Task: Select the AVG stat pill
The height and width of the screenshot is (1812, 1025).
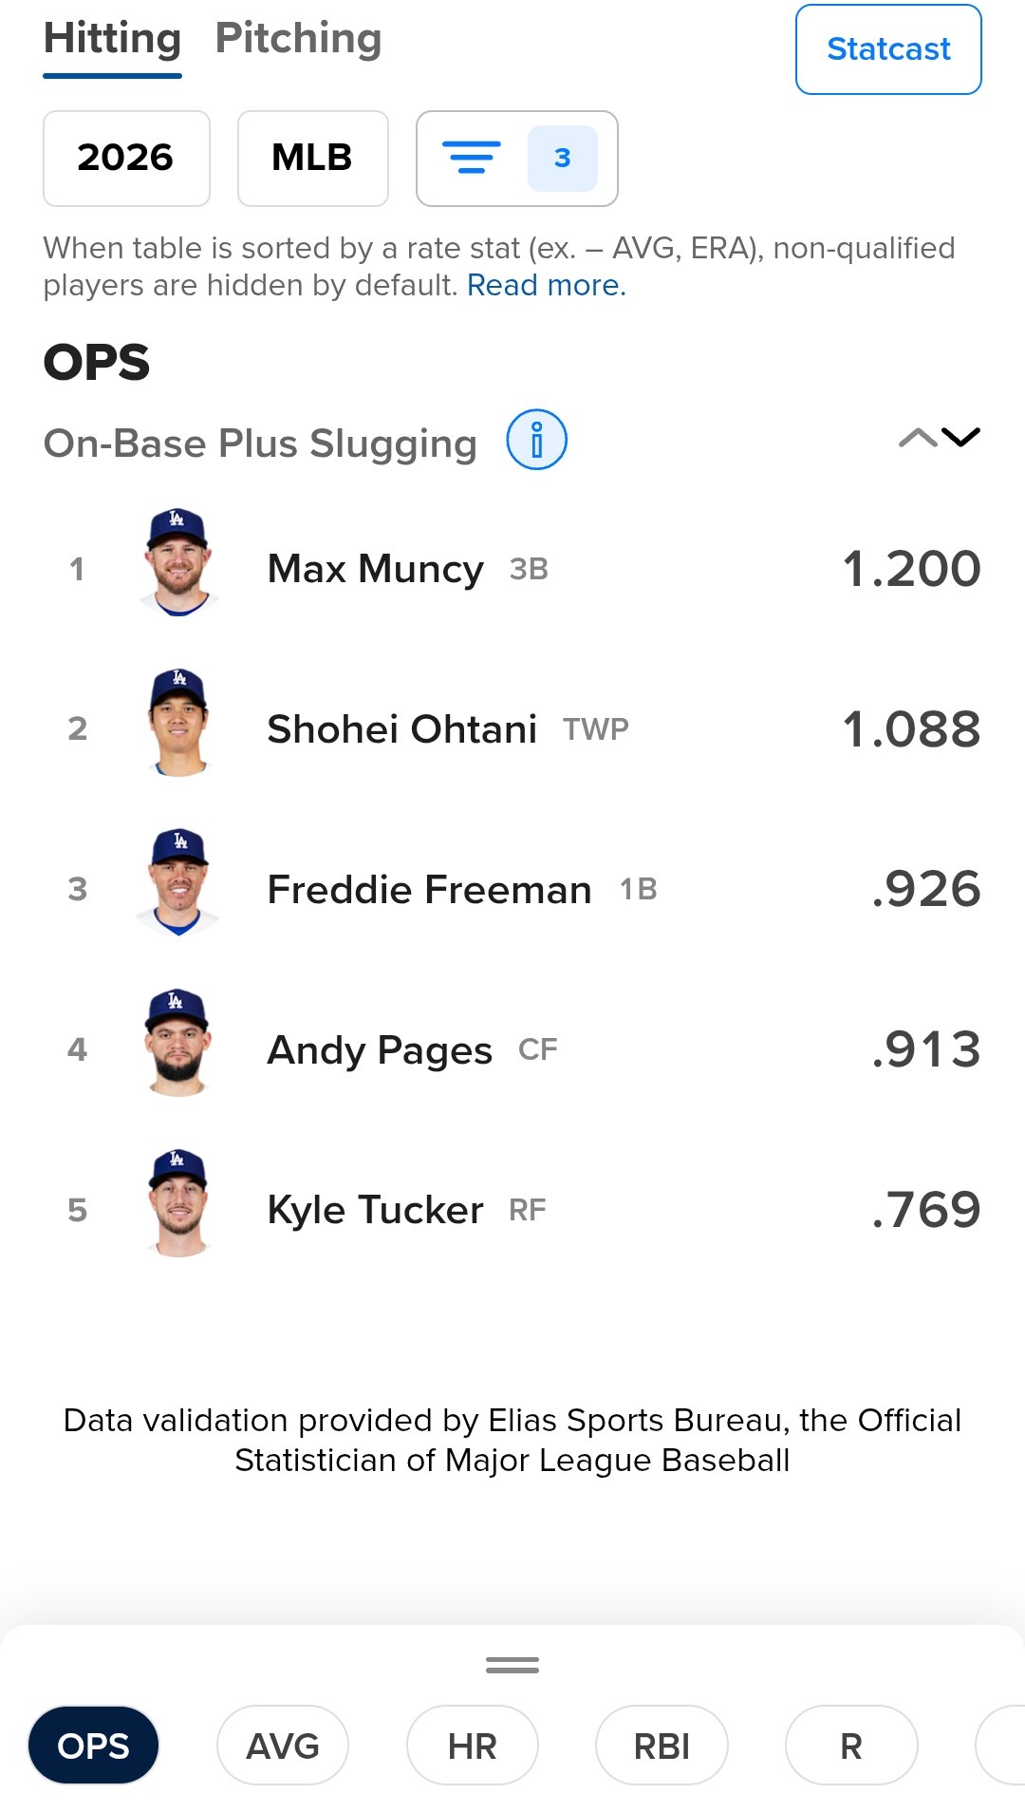Action: (x=283, y=1746)
